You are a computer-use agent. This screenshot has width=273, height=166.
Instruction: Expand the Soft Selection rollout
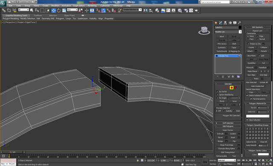pos(228,123)
